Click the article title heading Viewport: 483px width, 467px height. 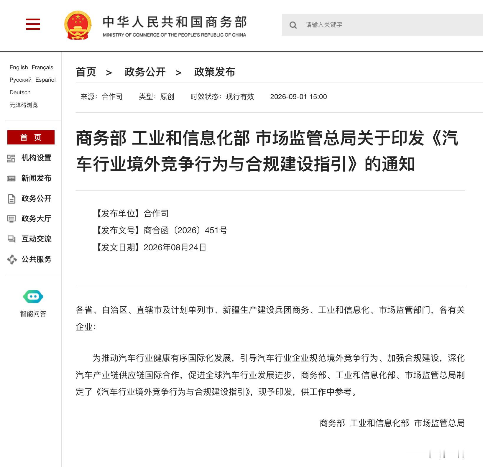tap(267, 151)
